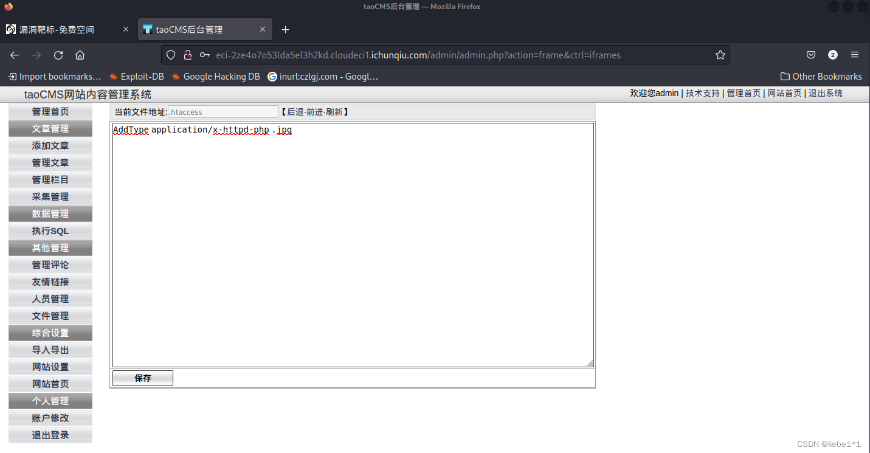Save the file with 保存 button
The height and width of the screenshot is (453, 870).
[143, 378]
